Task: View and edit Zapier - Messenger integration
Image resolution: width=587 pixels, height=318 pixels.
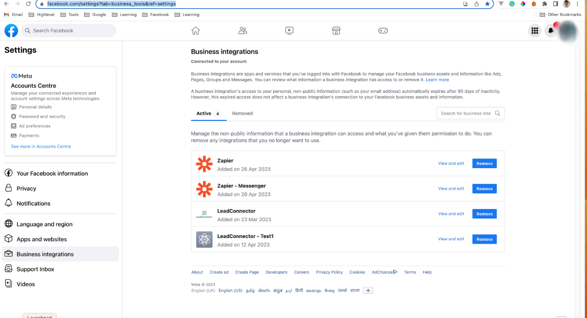Action: [x=451, y=189]
